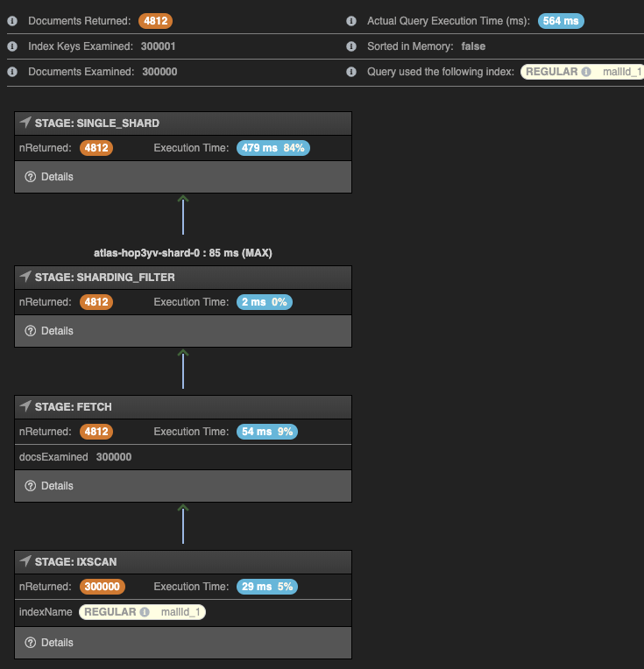The width and height of the screenshot is (644, 669).
Task: Click question mark icon in FETCH Details
Action: [31, 485]
